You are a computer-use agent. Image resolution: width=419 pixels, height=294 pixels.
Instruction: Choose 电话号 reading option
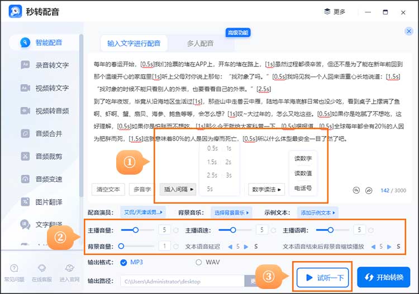tap(303, 189)
